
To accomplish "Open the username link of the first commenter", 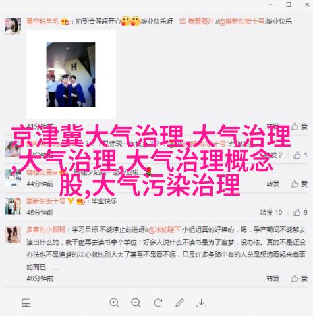I will (x=43, y=22).
